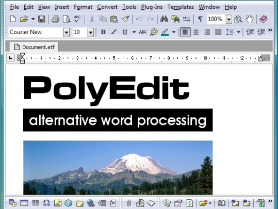Insert hyperlink using the globe icon

point(91,203)
